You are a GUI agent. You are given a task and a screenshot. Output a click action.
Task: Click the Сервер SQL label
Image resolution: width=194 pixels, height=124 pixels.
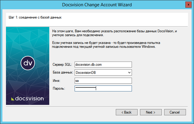tap(62, 65)
